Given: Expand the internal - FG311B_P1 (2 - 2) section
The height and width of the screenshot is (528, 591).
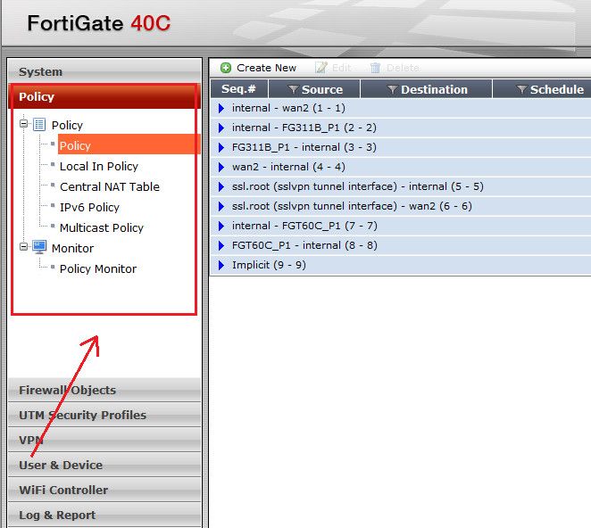Looking at the screenshot, I should (221, 128).
